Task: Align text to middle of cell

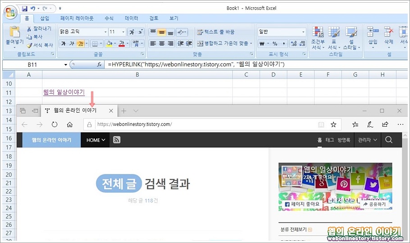Action: click(x=162, y=32)
